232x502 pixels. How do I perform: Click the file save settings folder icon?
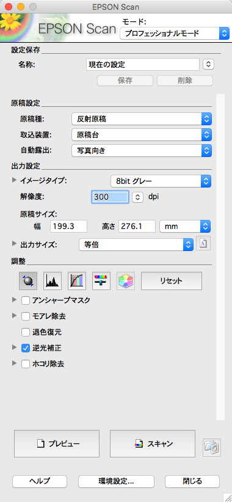pyautogui.click(x=212, y=448)
